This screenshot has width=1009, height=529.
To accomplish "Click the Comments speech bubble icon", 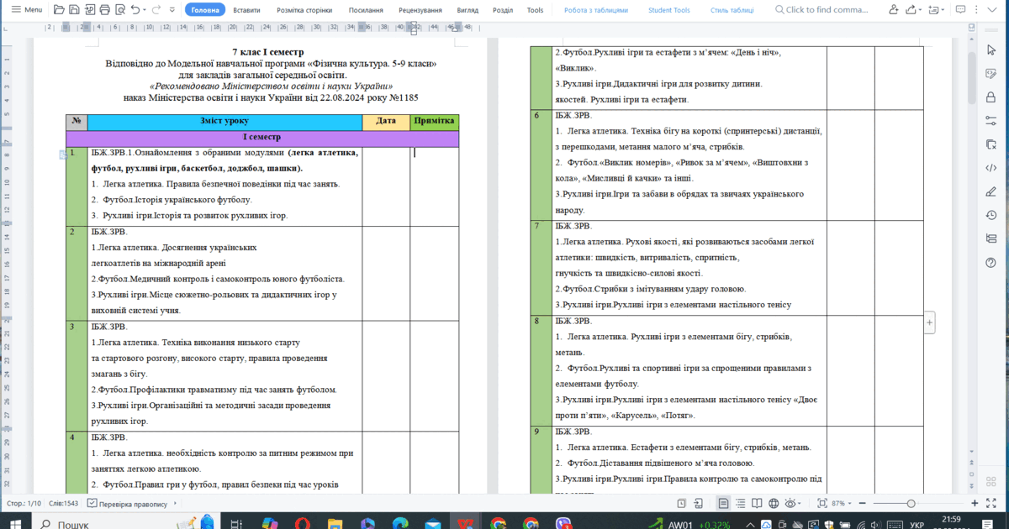I will point(960,10).
